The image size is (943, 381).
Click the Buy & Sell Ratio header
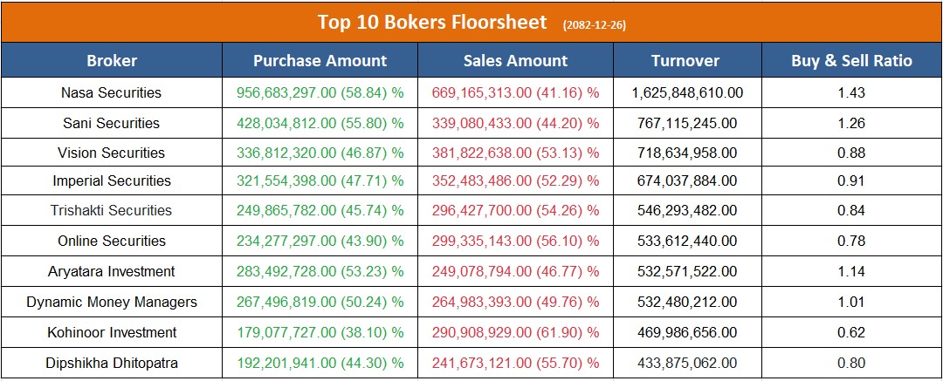pos(851,60)
